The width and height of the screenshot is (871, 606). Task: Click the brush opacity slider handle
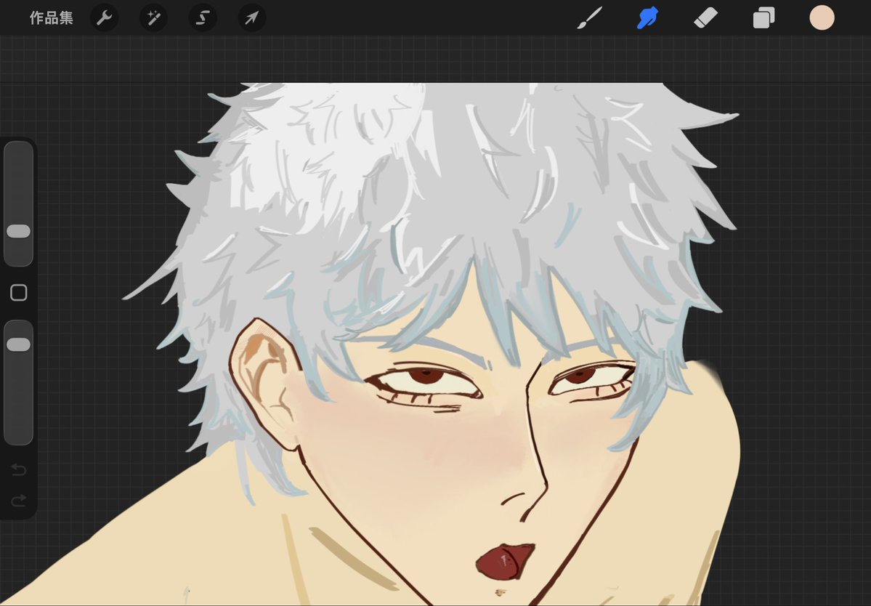point(18,344)
